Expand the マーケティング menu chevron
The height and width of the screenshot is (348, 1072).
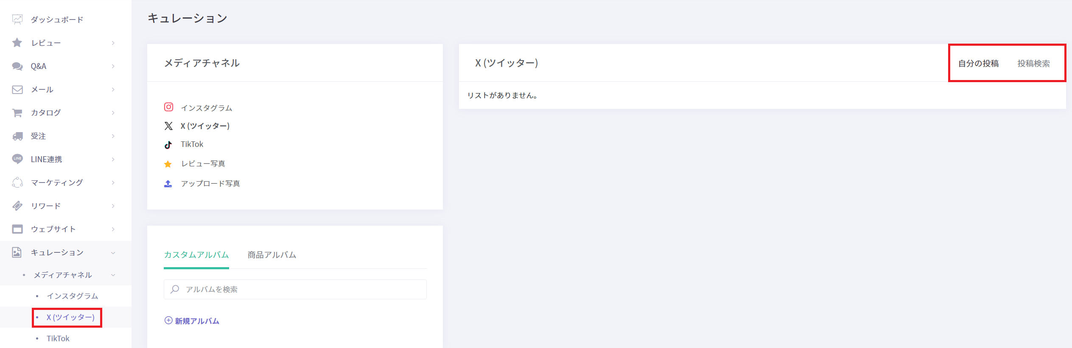[113, 182]
